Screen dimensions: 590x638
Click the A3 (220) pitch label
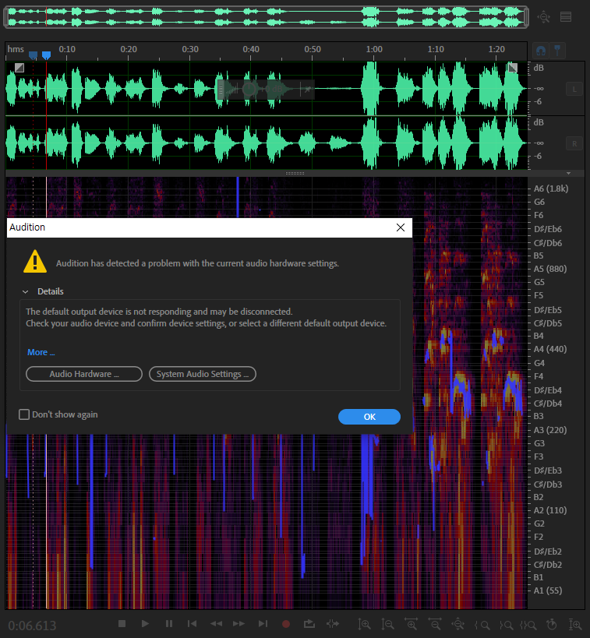point(550,430)
